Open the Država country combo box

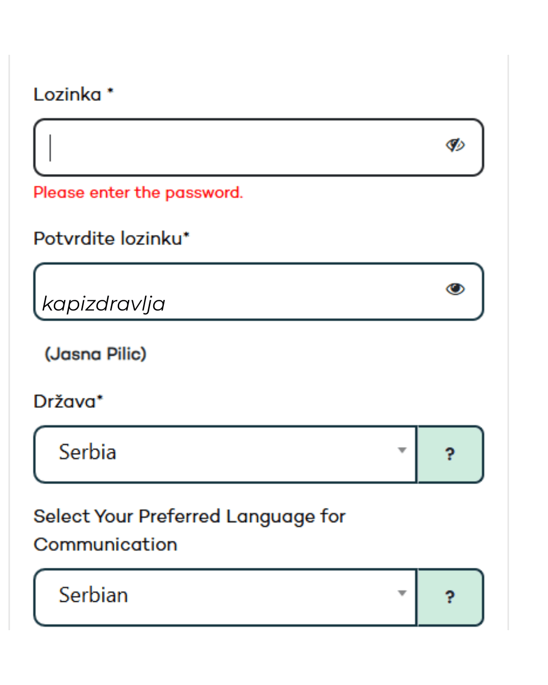(225, 454)
